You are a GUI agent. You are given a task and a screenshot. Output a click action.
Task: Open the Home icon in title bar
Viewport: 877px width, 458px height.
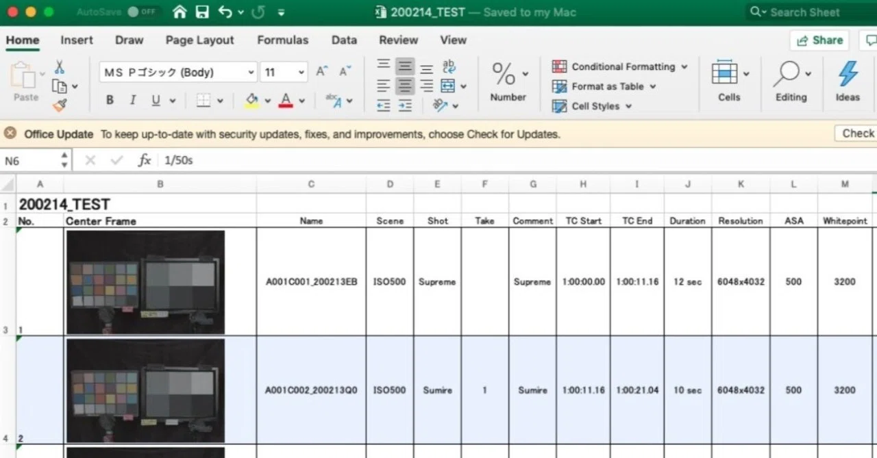point(180,12)
